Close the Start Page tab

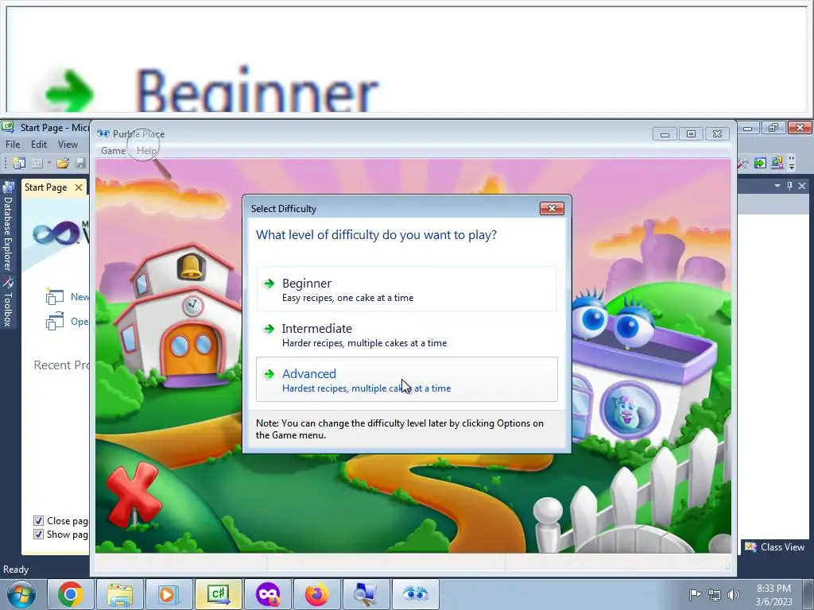[x=79, y=187]
